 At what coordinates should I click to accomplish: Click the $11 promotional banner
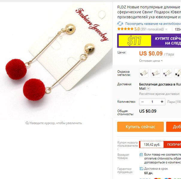[x=149, y=41]
